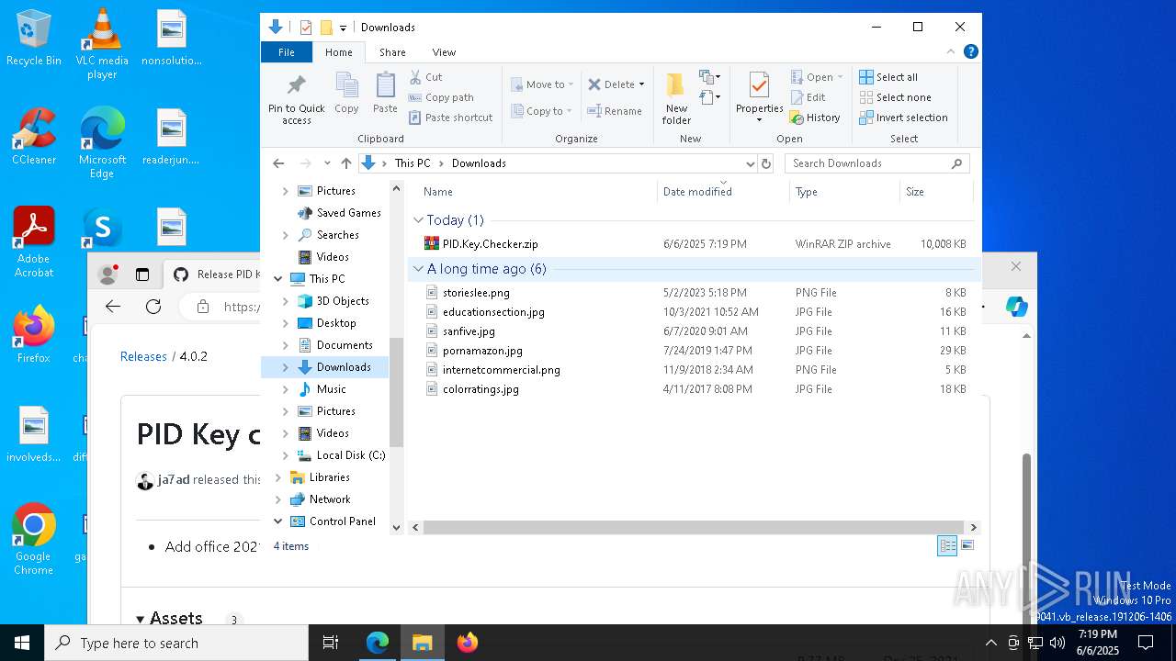This screenshot has width=1176, height=661.
Task: Open address bar history dropdown
Action: [x=751, y=163]
